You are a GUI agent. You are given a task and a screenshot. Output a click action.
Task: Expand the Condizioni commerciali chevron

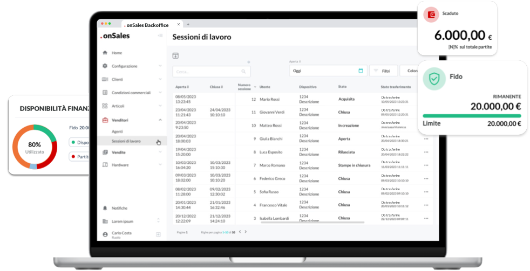[x=160, y=93]
